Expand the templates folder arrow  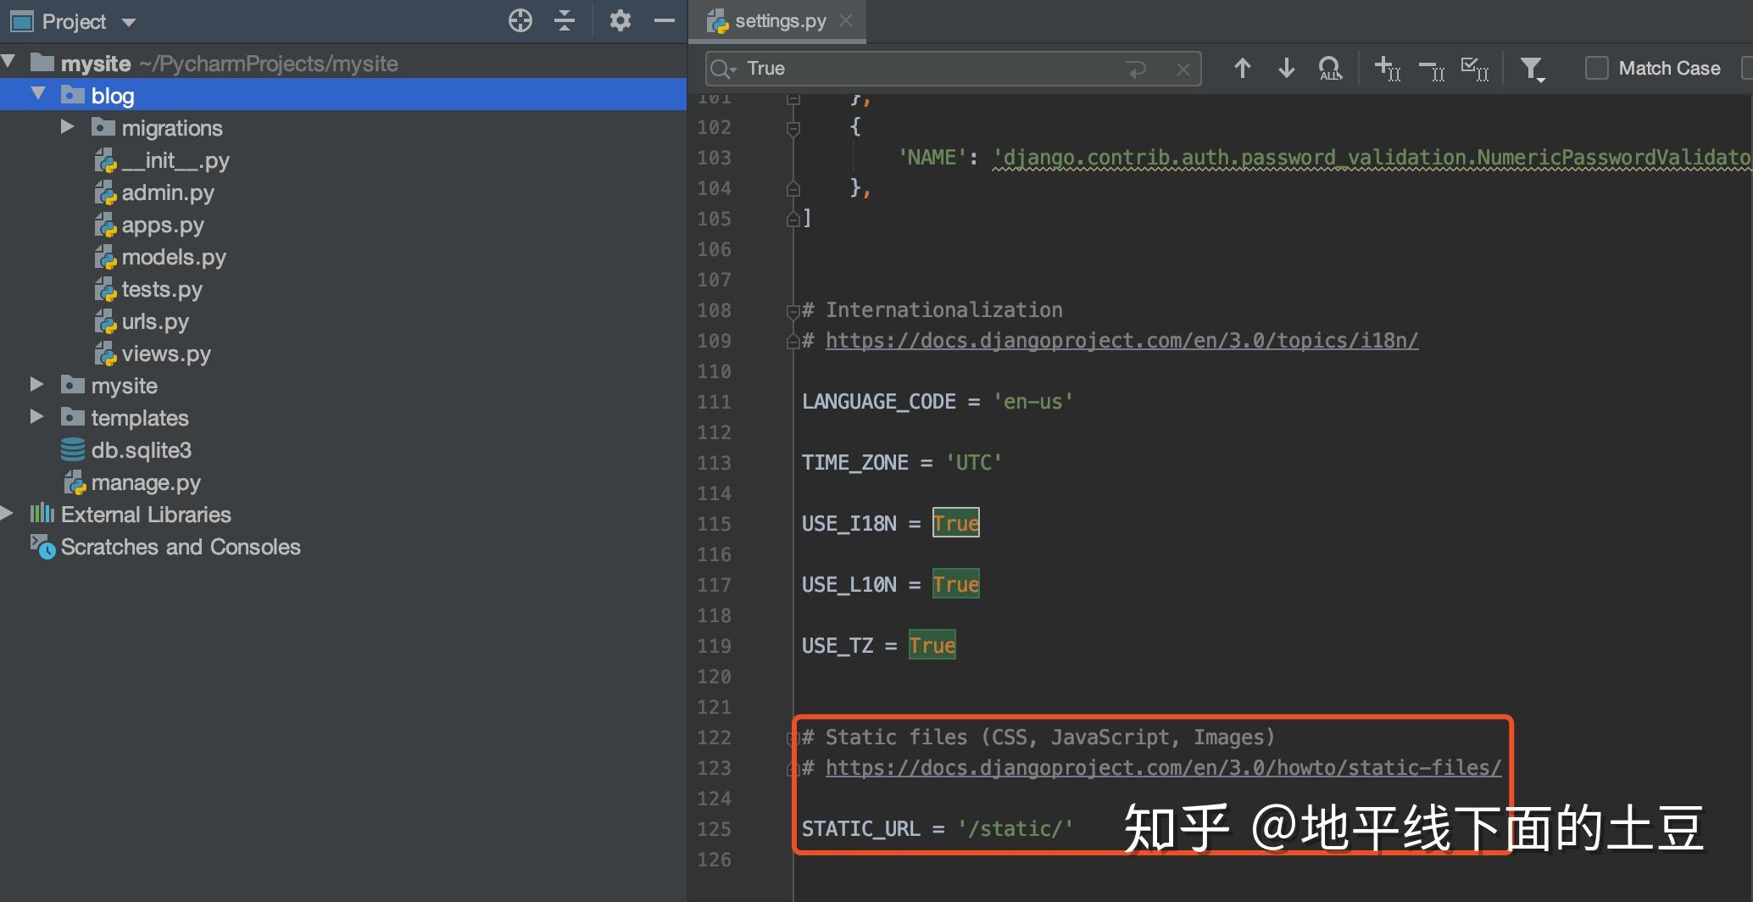(37, 417)
